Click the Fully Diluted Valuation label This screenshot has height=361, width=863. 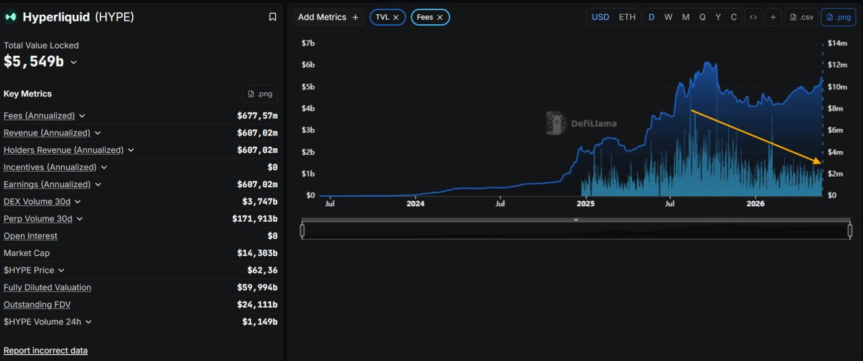[x=47, y=288]
